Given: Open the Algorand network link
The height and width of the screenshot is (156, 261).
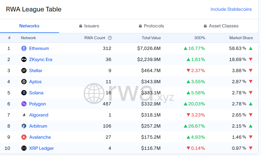Looking at the screenshot, I should [39, 115].
